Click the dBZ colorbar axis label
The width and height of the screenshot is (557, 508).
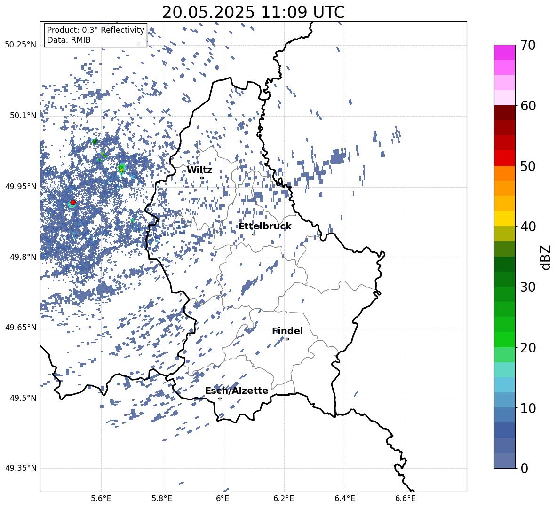point(545,257)
